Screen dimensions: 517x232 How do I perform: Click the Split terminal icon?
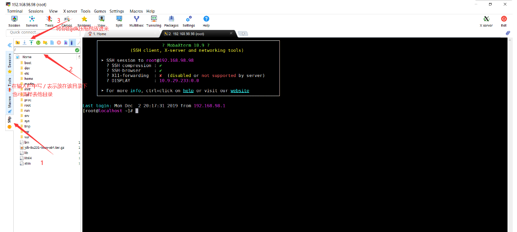pyautogui.click(x=119, y=20)
